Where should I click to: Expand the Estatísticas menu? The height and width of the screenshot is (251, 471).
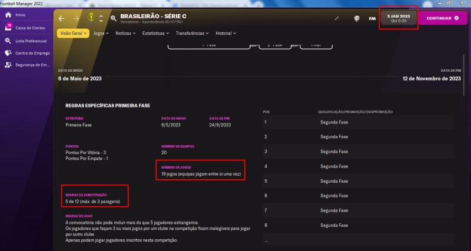click(156, 34)
